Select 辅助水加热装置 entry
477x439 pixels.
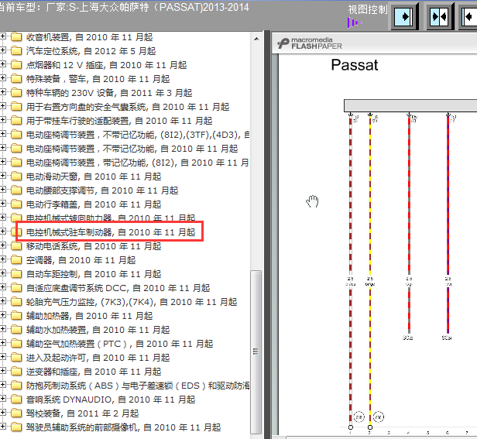(98, 330)
